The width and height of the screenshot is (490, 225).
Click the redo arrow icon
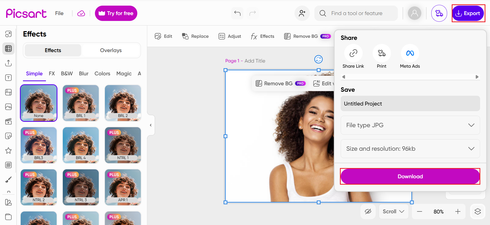252,13
